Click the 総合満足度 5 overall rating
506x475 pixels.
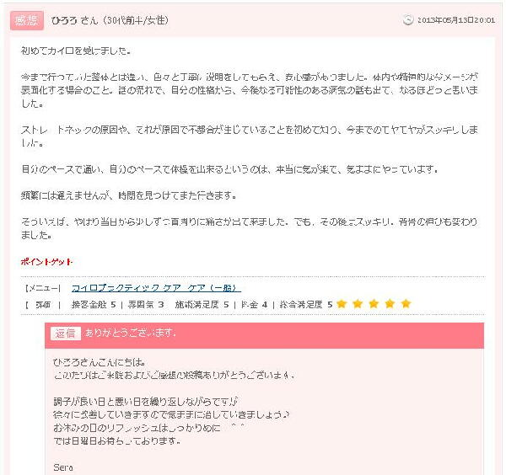click(306, 305)
